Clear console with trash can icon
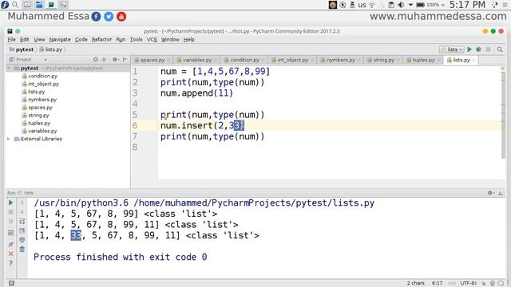The image size is (511, 287). tap(22, 250)
